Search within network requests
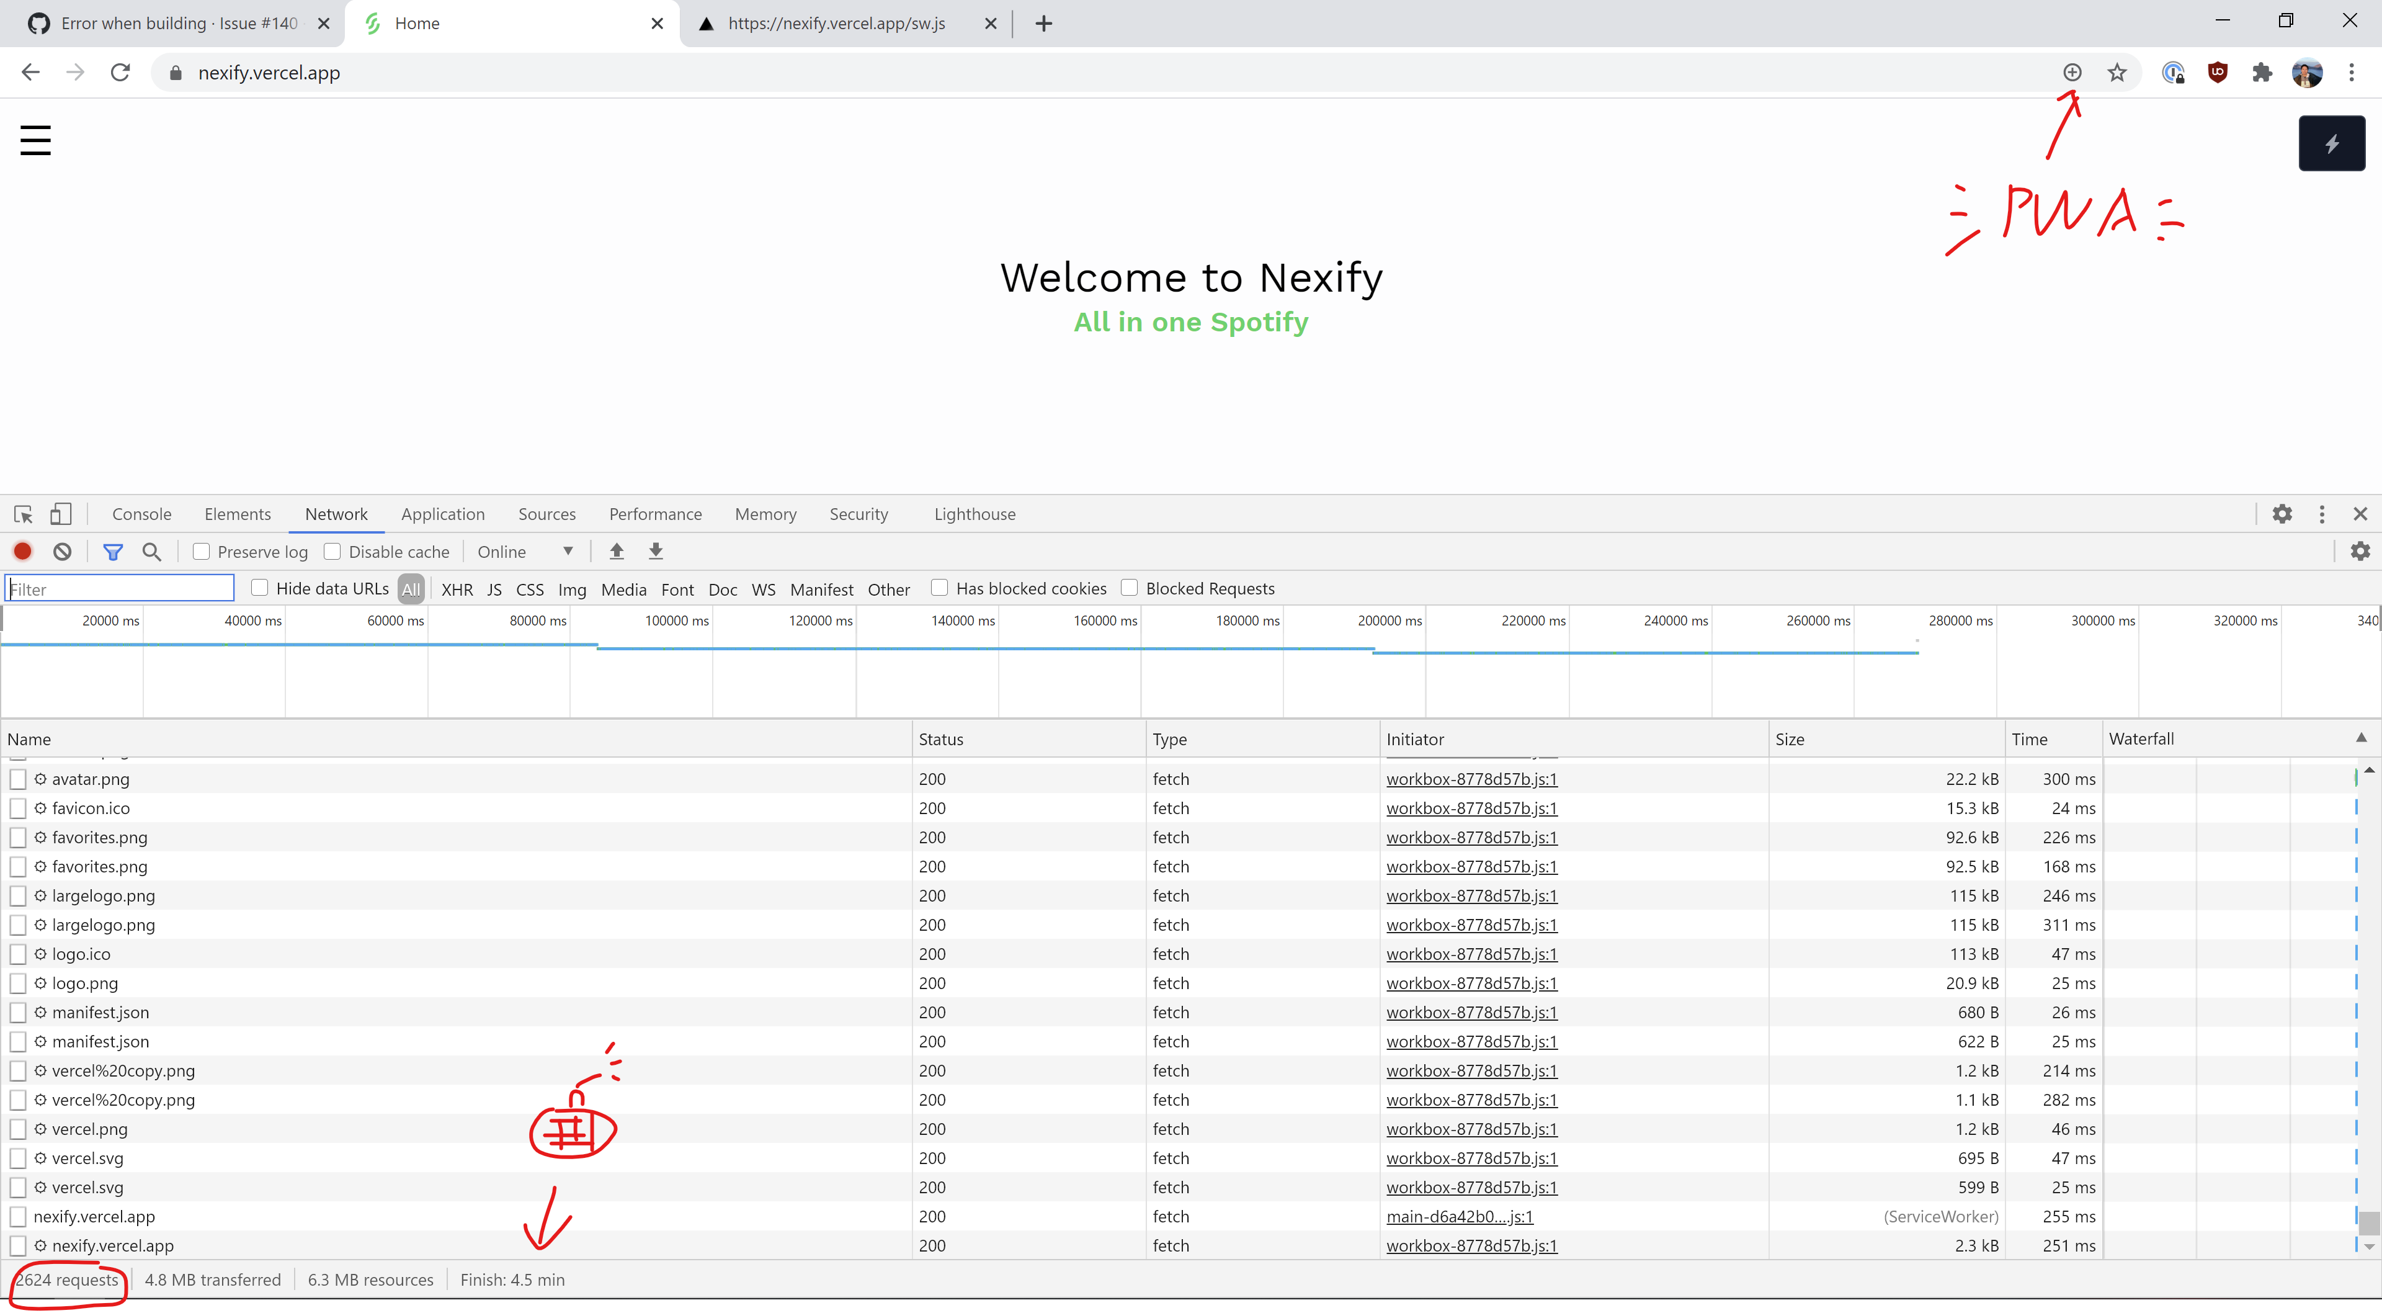The width and height of the screenshot is (2382, 1313). pyautogui.click(x=151, y=552)
